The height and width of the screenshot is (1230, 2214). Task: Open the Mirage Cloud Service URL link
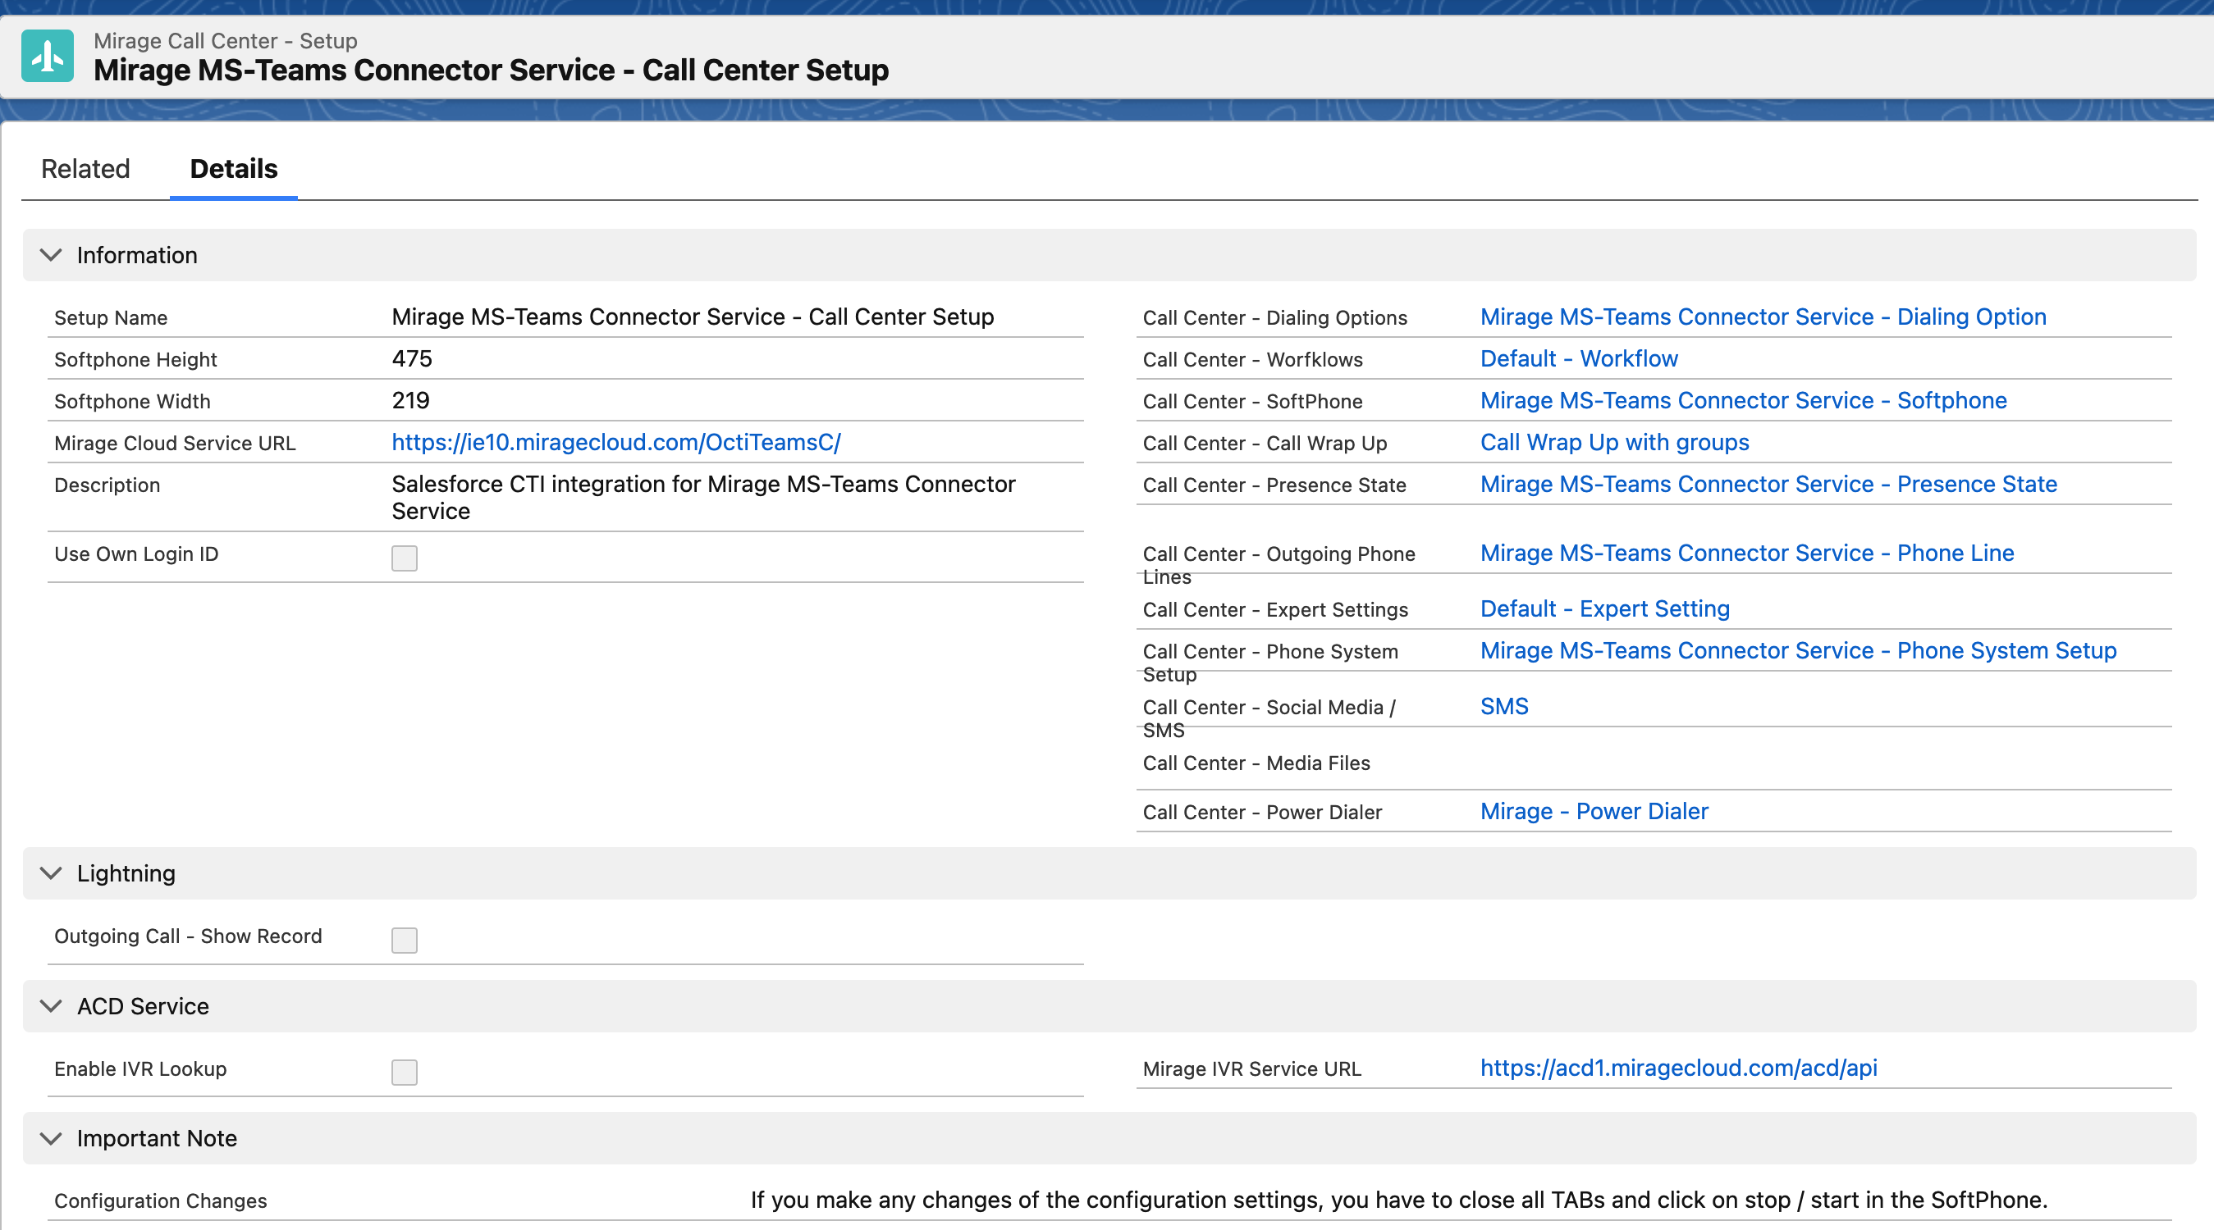[616, 442]
